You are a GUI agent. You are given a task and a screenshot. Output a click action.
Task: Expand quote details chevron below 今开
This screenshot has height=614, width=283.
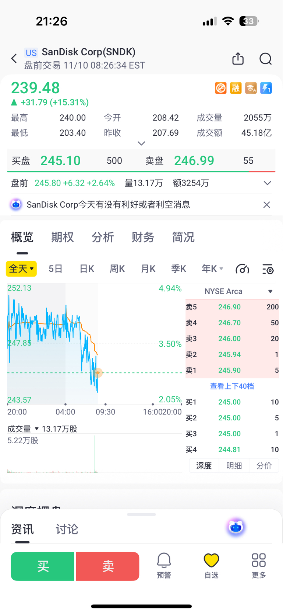(141, 143)
